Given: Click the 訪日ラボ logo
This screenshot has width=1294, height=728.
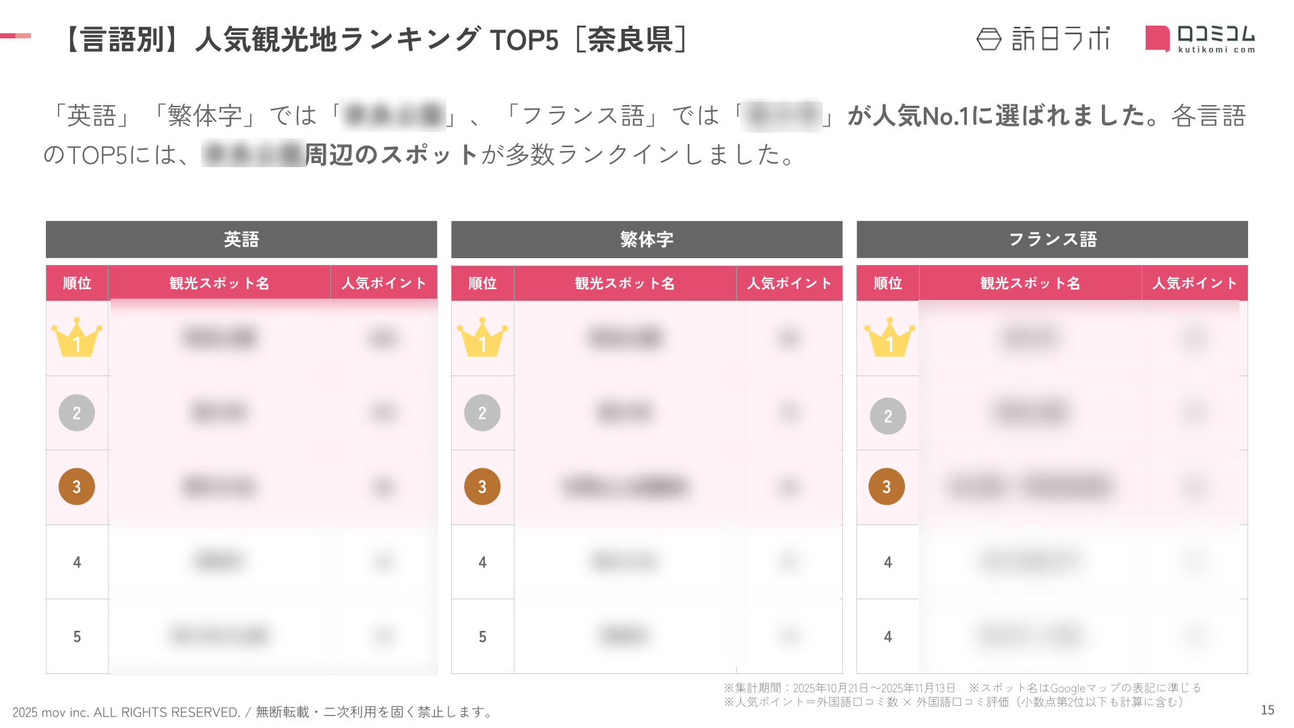Looking at the screenshot, I should pyautogui.click(x=1042, y=39).
